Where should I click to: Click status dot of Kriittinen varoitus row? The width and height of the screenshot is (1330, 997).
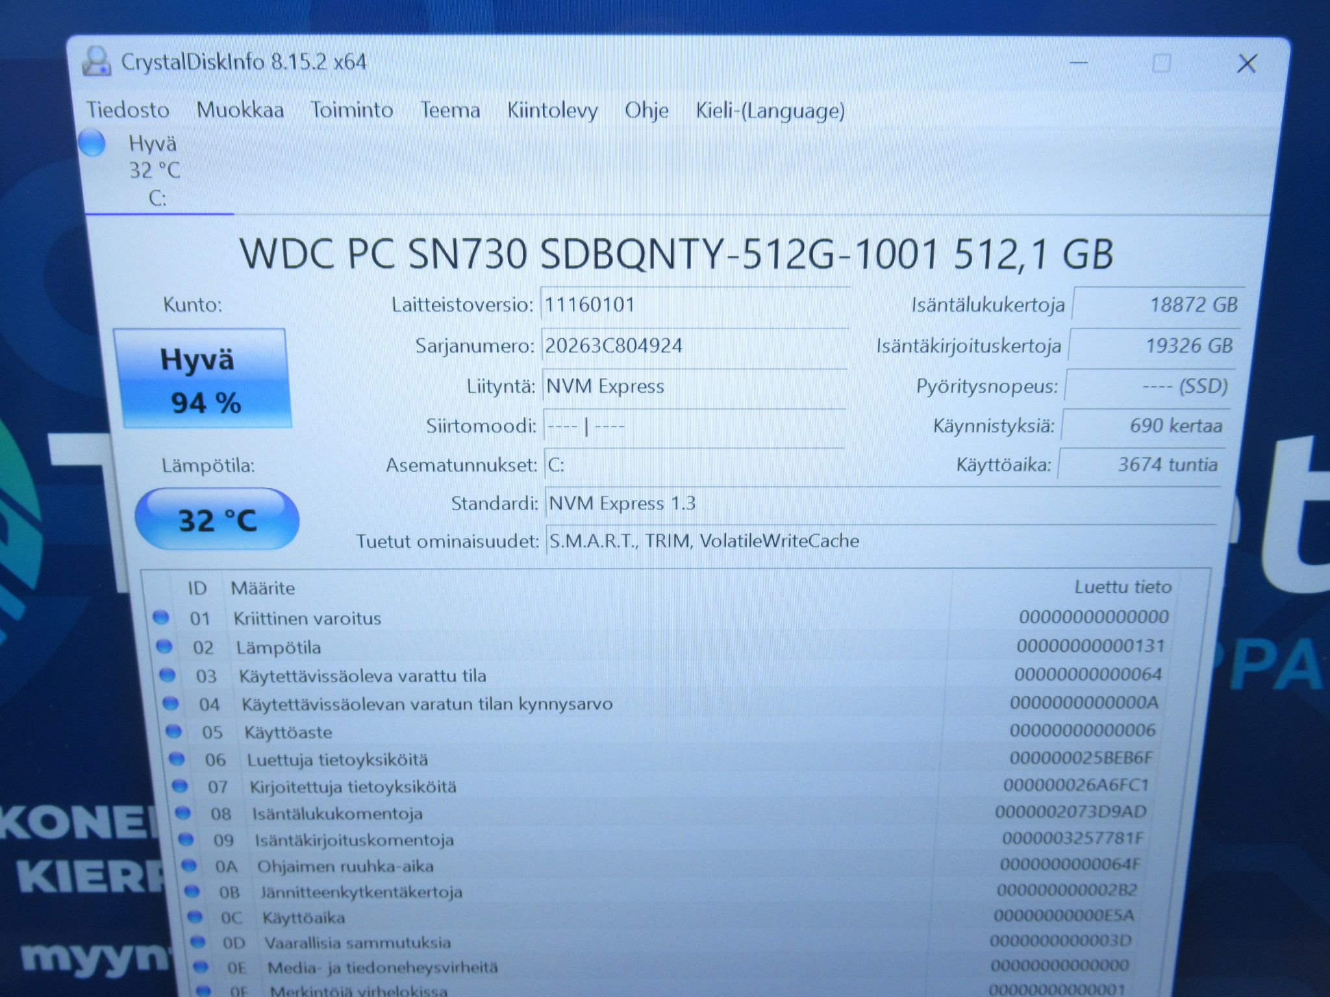tap(160, 617)
